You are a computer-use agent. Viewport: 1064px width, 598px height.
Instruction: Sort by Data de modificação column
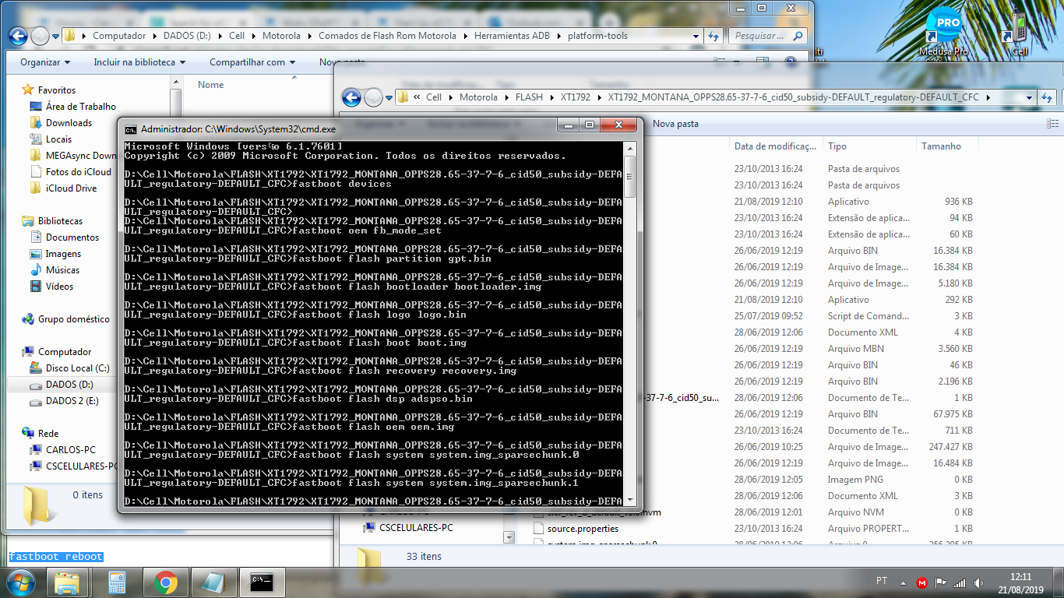click(775, 146)
